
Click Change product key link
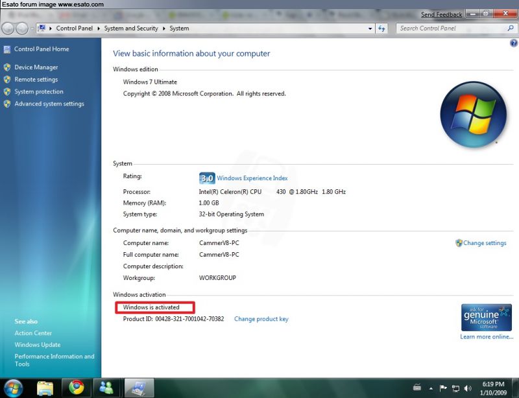261,319
